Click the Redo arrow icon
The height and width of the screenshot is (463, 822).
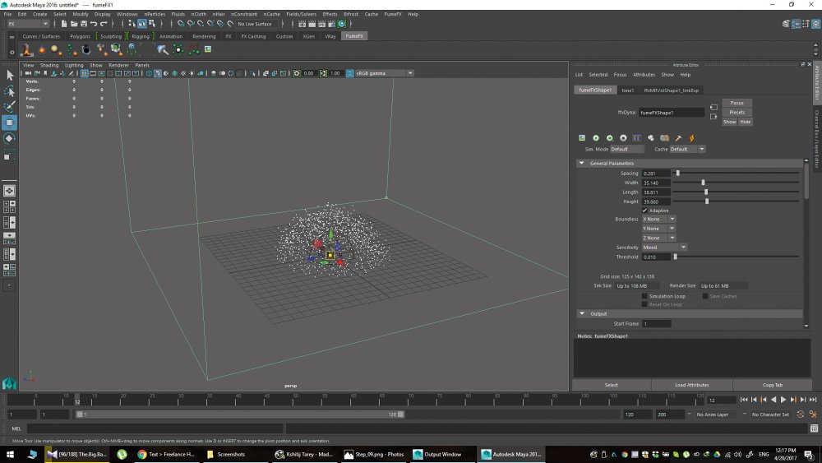click(x=104, y=24)
